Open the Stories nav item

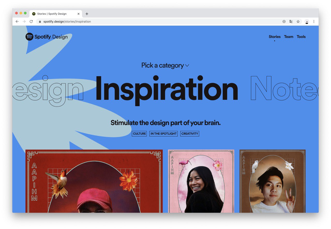[275, 37]
